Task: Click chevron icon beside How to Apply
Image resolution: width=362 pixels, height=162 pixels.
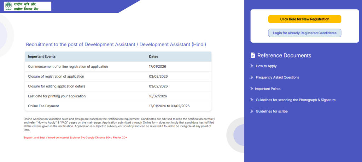Action: tap(252, 66)
